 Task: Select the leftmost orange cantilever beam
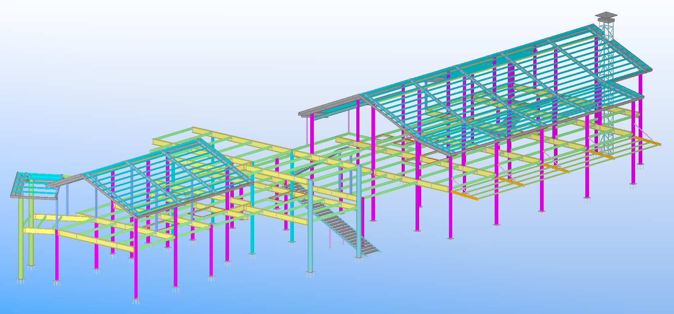(x=464, y=195)
